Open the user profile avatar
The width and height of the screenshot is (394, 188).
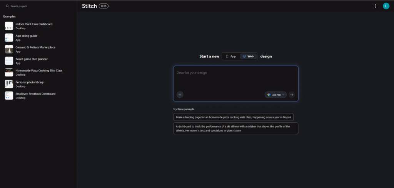[x=386, y=6]
